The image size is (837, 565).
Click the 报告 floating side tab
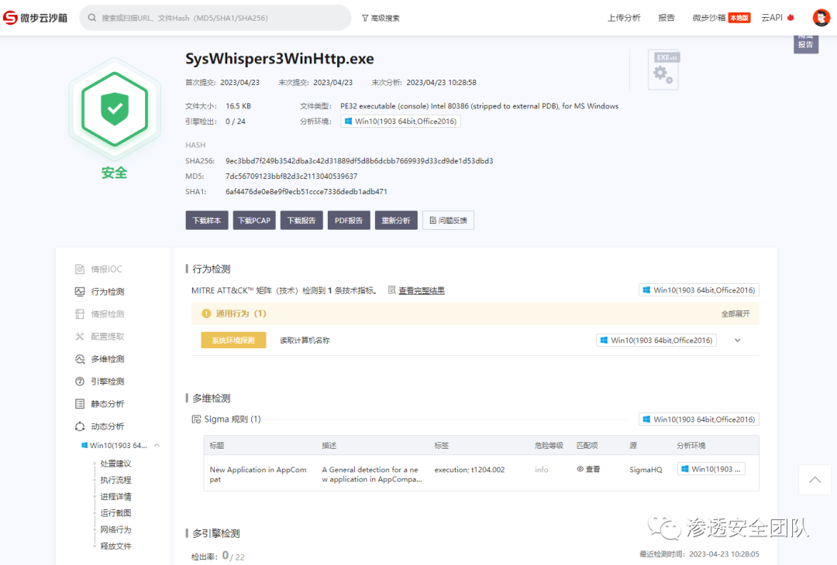point(805,43)
